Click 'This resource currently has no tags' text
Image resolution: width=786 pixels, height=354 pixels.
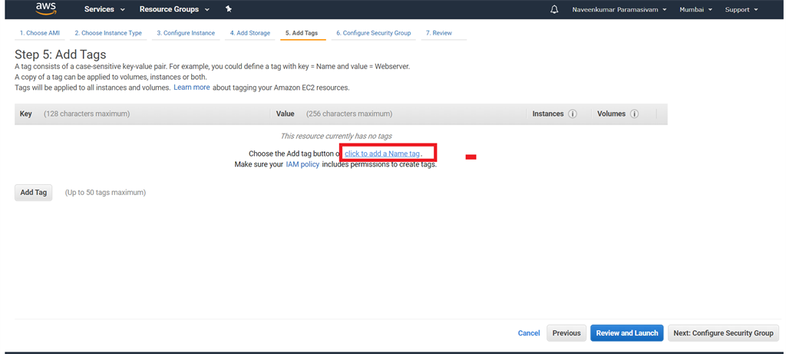tap(336, 136)
